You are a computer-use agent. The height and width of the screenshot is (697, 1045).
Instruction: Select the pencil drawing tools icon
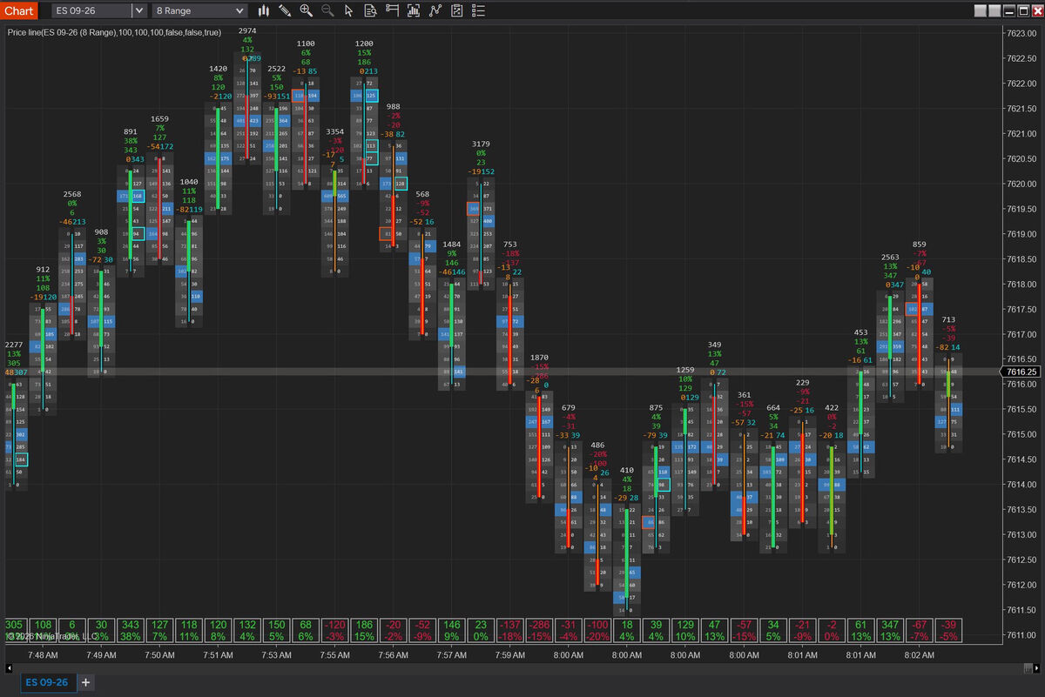coord(285,10)
